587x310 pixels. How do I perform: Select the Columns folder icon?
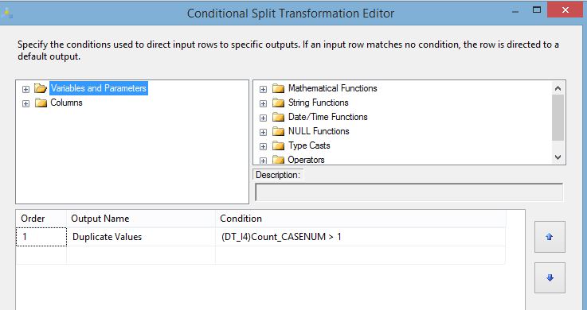click(41, 103)
